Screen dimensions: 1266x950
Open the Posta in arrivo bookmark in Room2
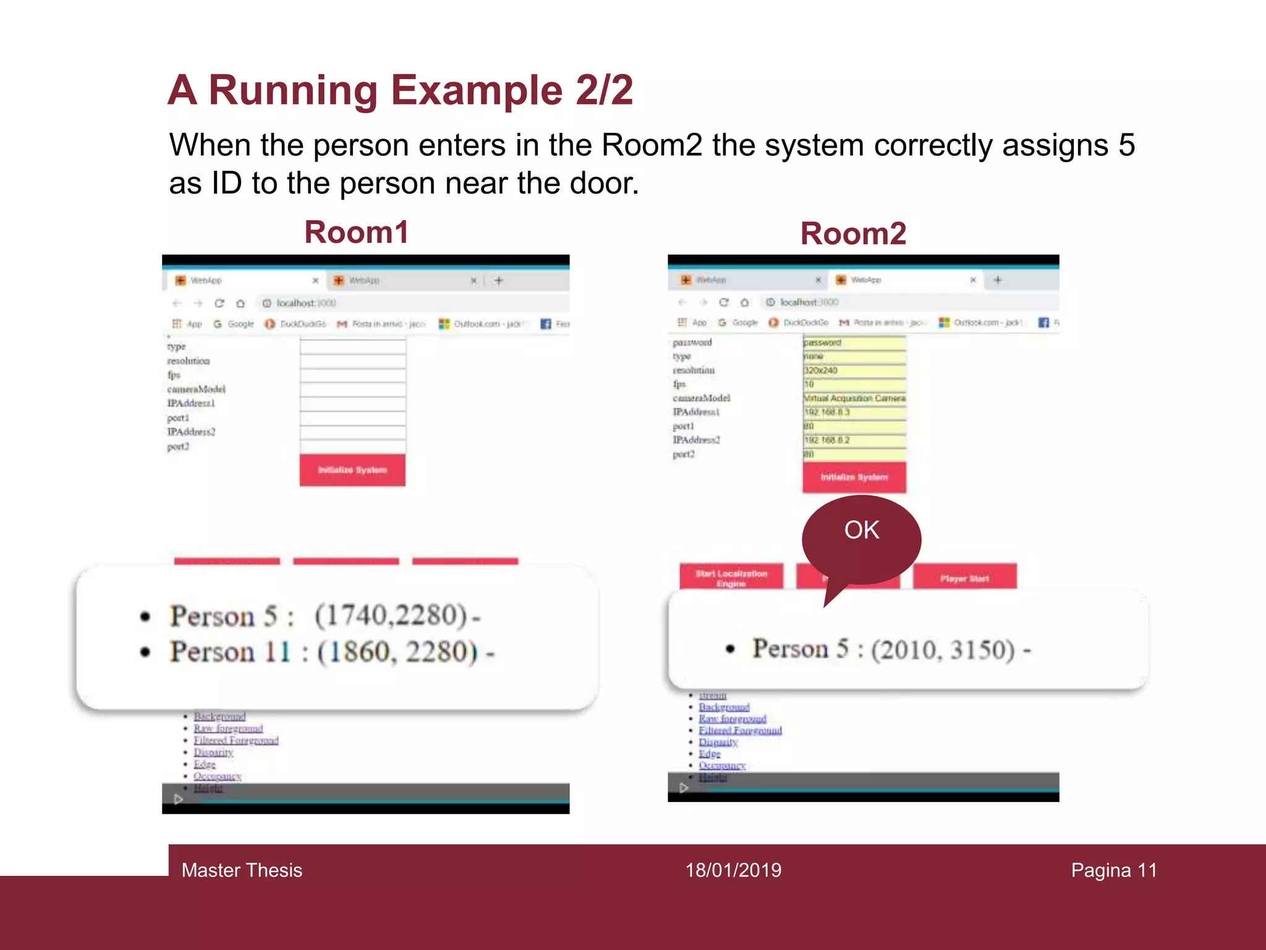click(x=883, y=322)
